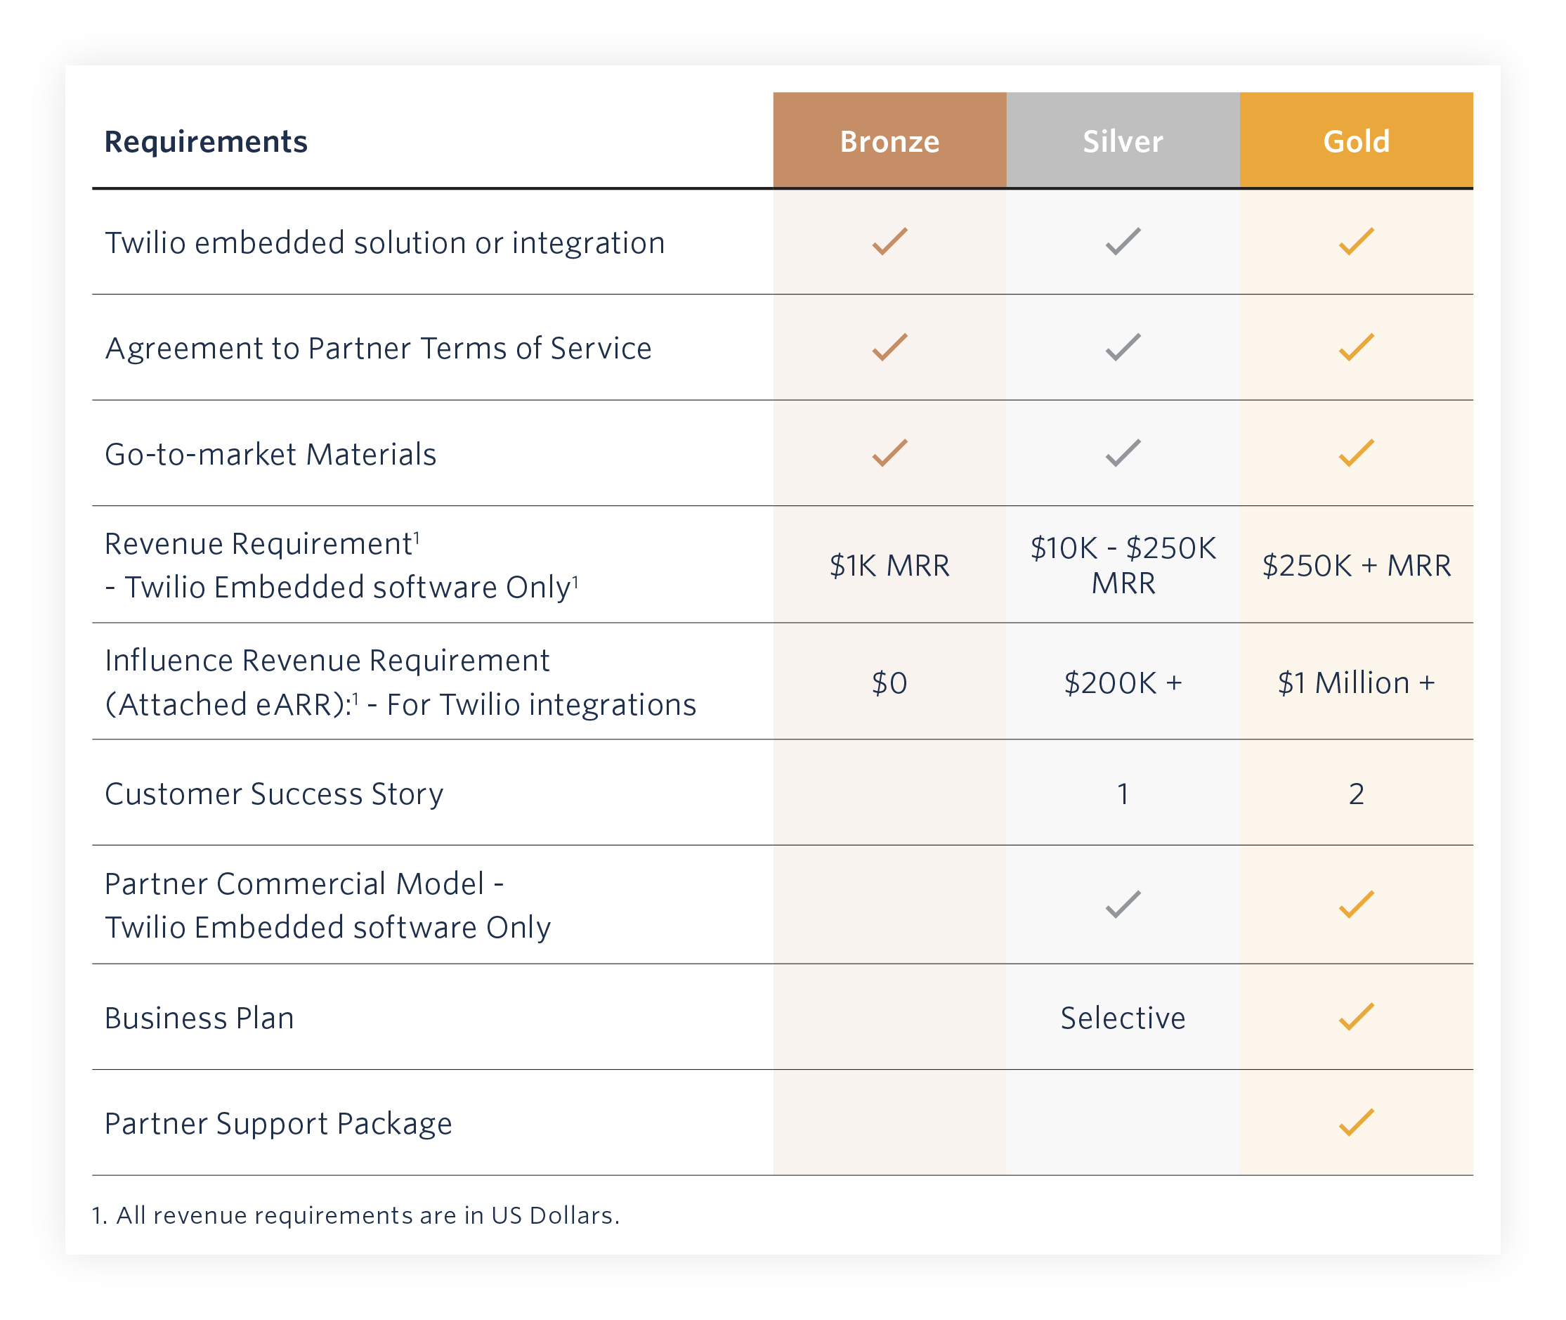Click the US Dollars footnote text
The width and height of the screenshot is (1566, 1320).
click(356, 1215)
